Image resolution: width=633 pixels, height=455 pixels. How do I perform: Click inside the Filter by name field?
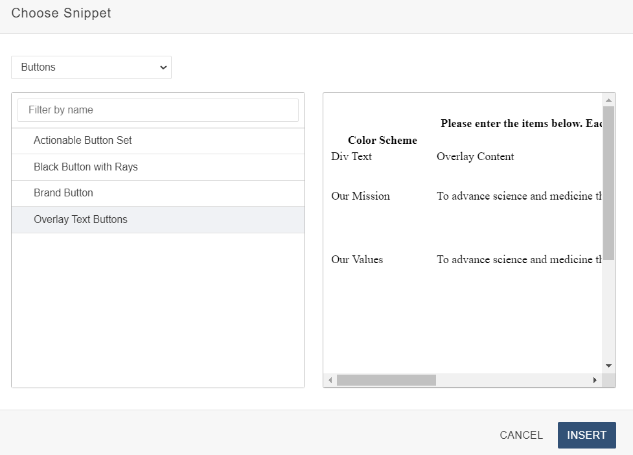tap(157, 110)
